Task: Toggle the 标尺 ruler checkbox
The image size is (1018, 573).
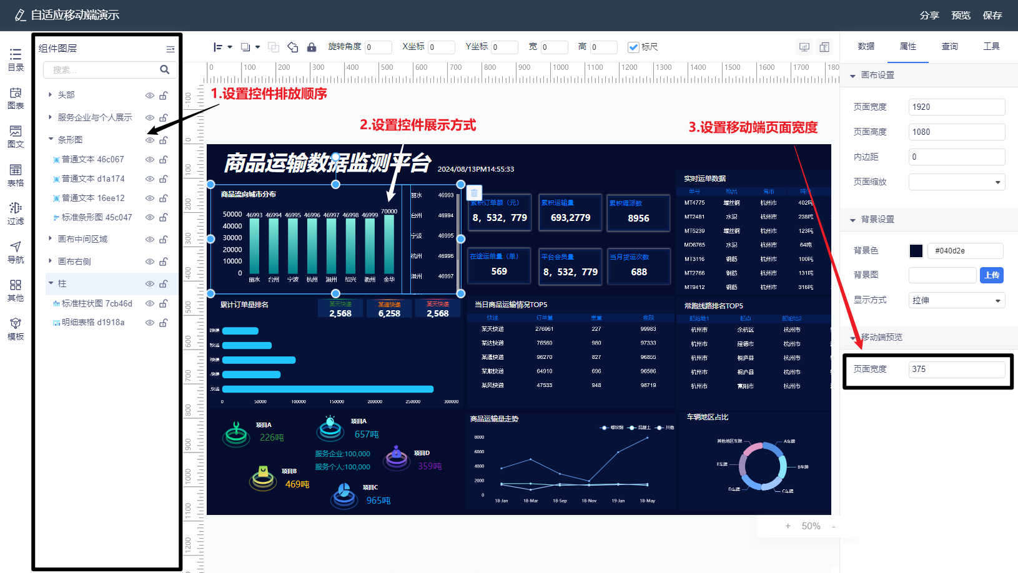Action: coord(633,47)
